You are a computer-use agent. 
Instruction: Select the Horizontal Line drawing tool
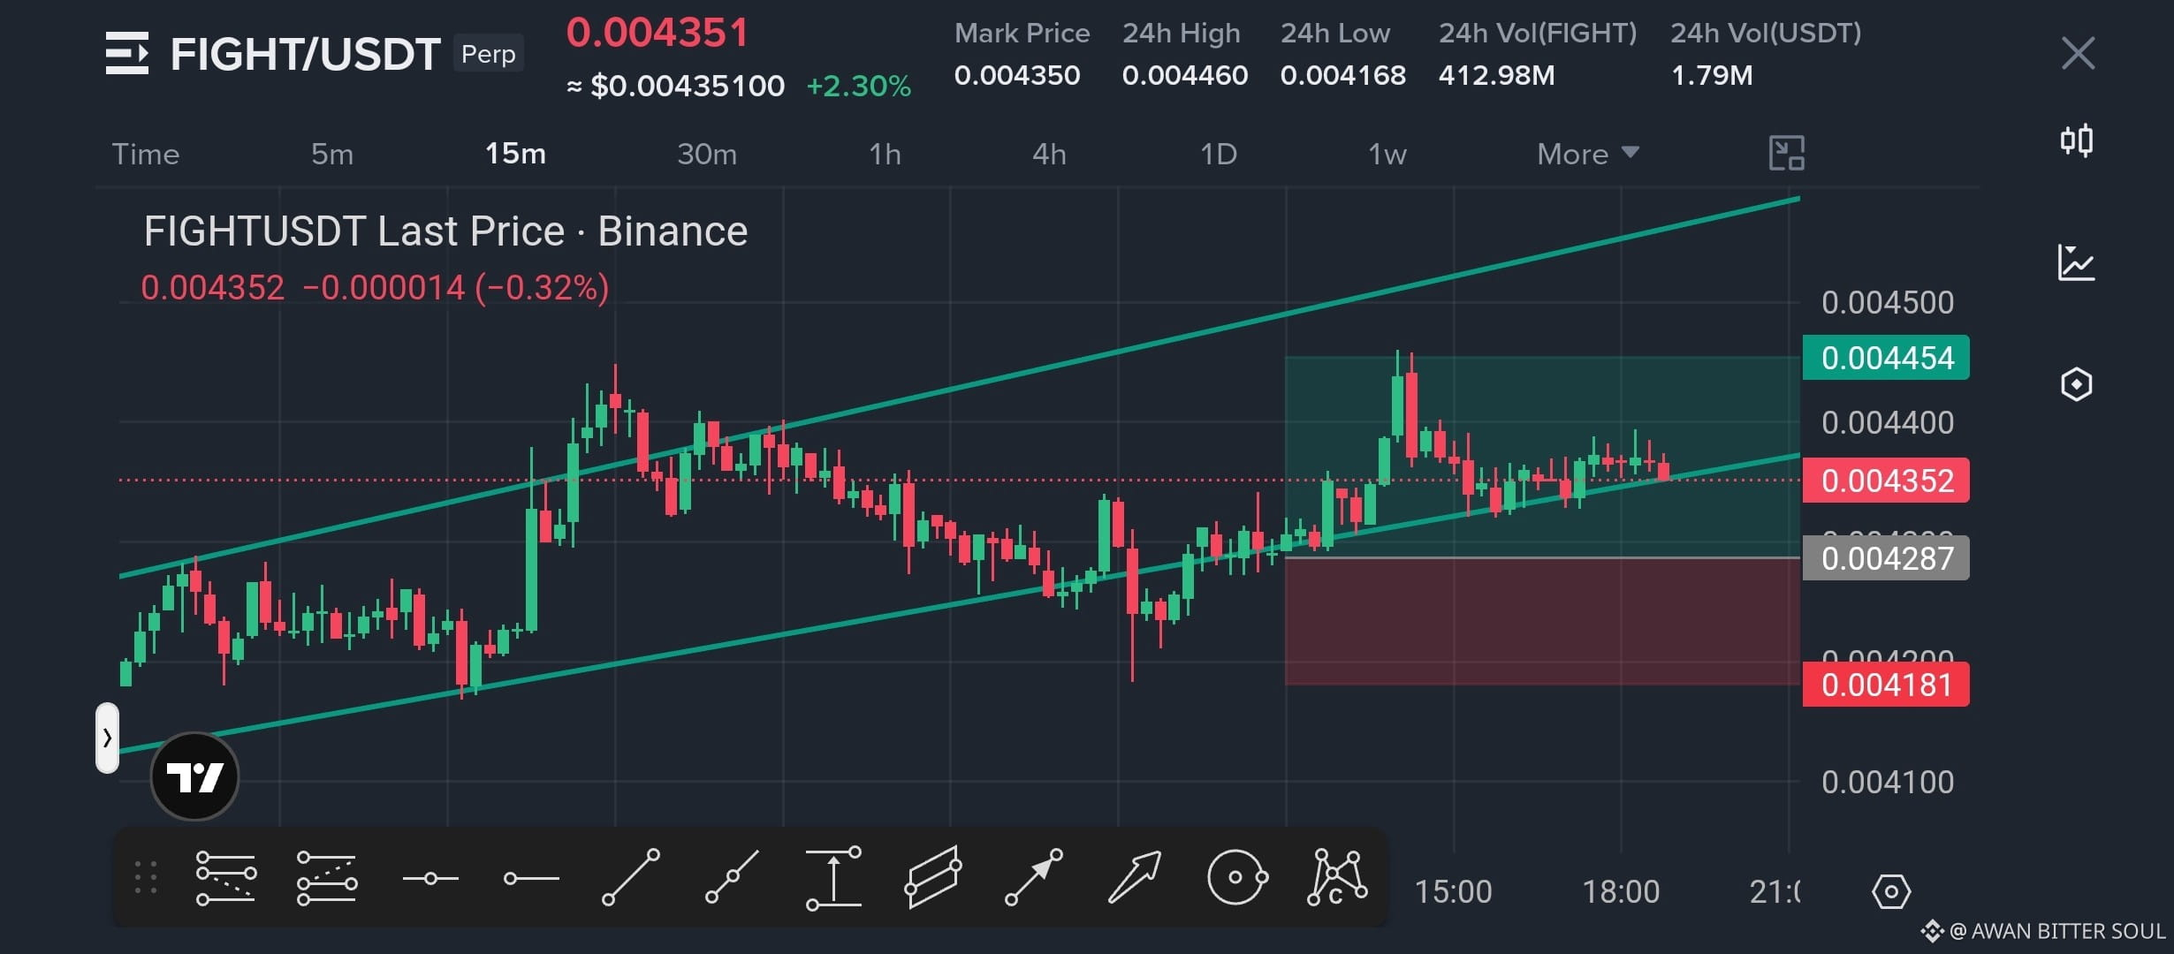[430, 878]
